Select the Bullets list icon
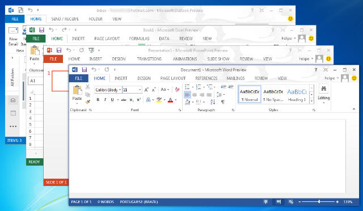 [187, 87]
